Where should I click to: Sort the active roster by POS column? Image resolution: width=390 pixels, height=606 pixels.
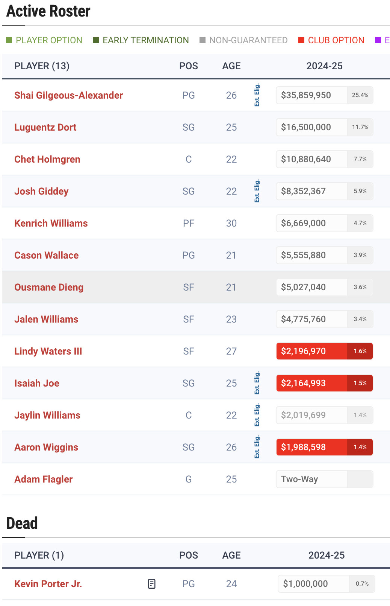[x=188, y=66]
